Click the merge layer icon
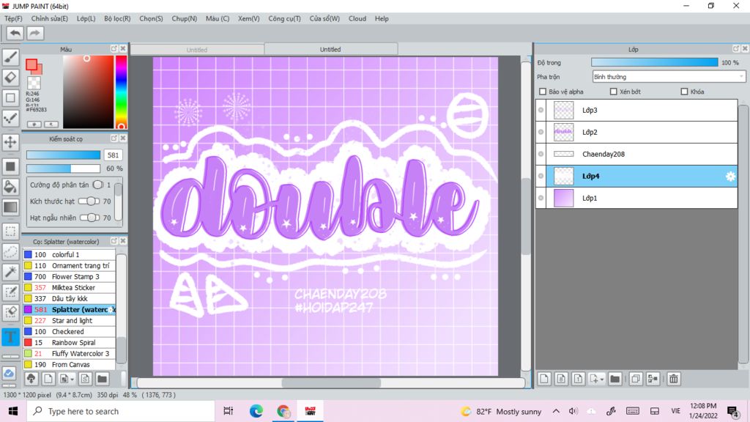The width and height of the screenshot is (750, 422). [x=653, y=379]
